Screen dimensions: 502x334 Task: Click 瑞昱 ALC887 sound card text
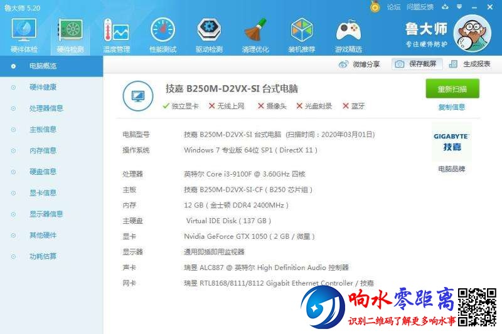266,268
